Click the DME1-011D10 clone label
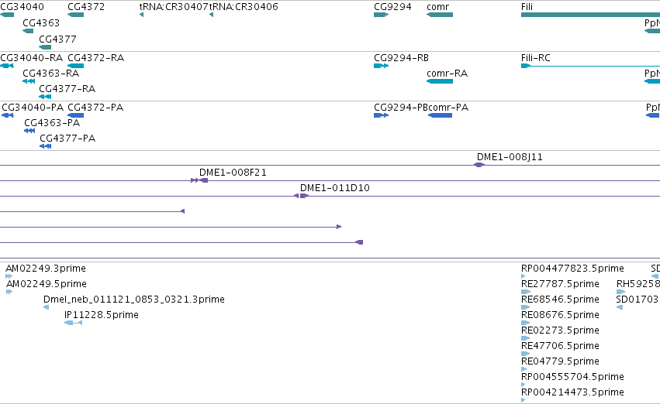The image size is (660, 404). point(334,188)
